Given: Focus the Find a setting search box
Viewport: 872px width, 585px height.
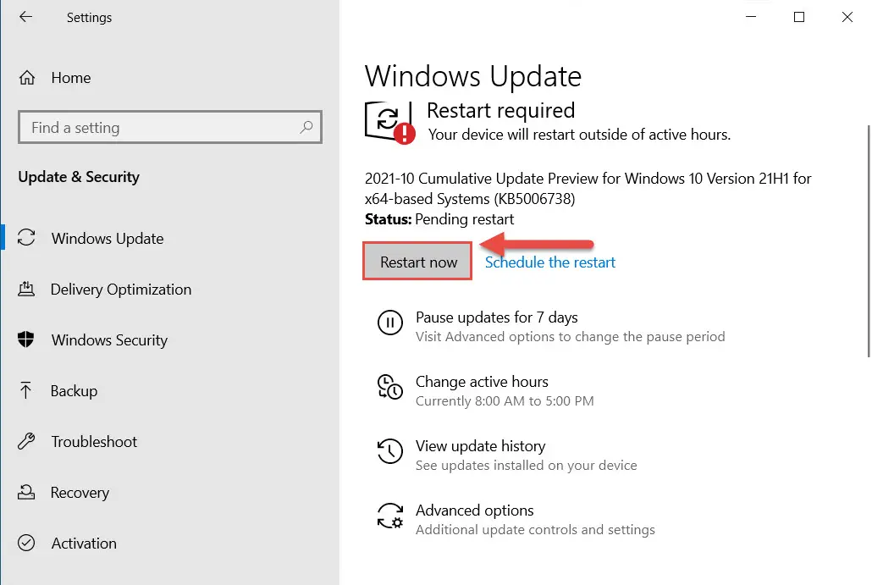Looking at the screenshot, I should click(170, 127).
